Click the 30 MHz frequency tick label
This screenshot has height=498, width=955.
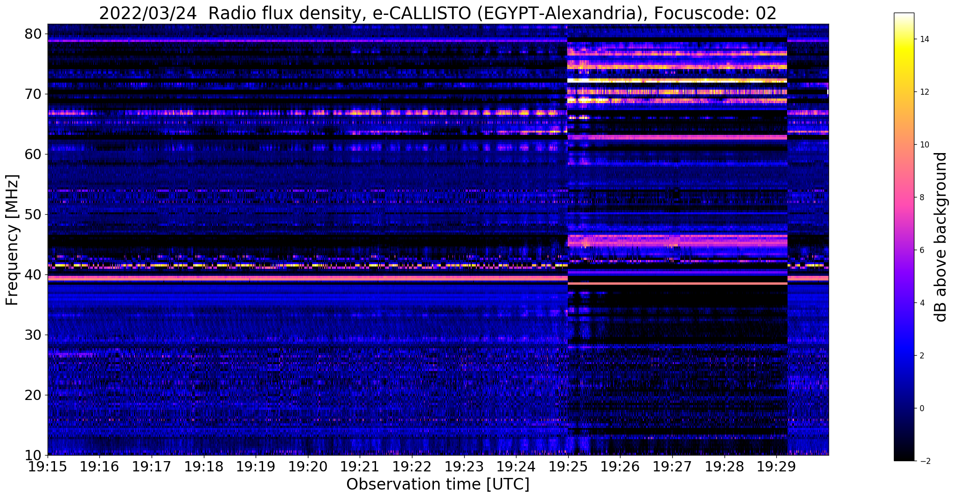click(x=34, y=335)
